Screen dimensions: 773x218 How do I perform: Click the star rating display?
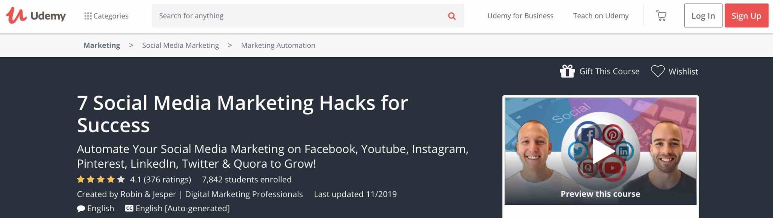coord(101,179)
